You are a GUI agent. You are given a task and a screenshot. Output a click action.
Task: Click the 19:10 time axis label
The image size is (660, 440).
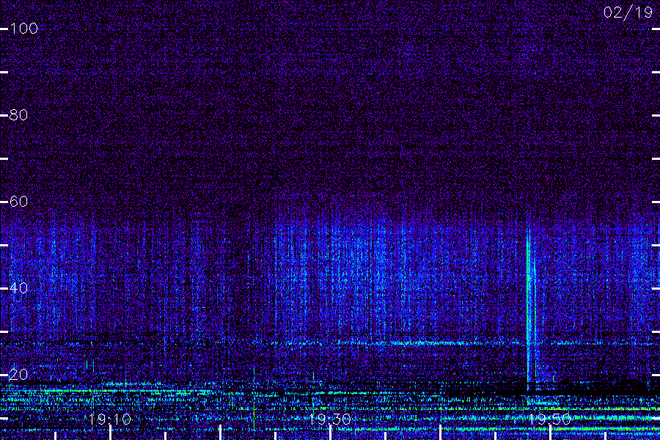pyautogui.click(x=110, y=419)
